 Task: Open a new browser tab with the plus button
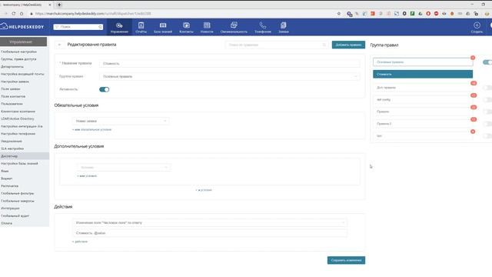pos(59,5)
